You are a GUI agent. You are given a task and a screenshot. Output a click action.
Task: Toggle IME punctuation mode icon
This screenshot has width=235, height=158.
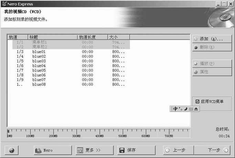(x=180, y=109)
